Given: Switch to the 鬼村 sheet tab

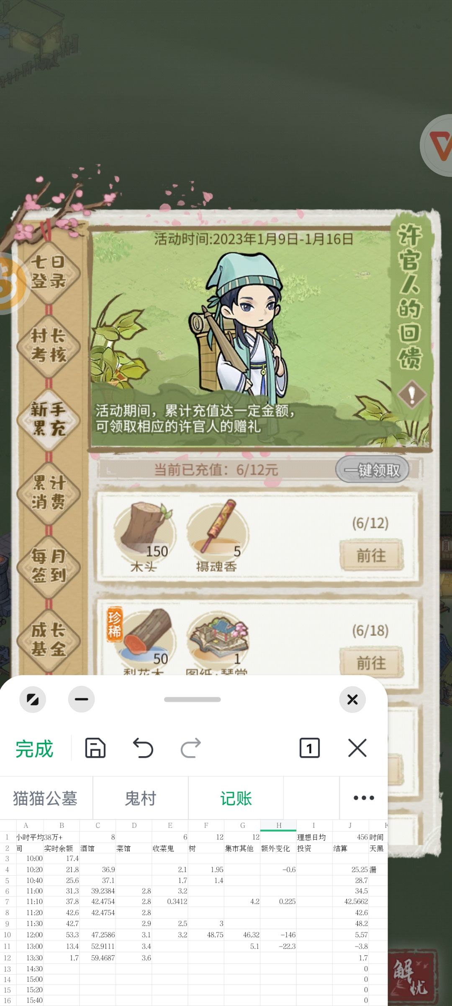Looking at the screenshot, I should tap(141, 798).
